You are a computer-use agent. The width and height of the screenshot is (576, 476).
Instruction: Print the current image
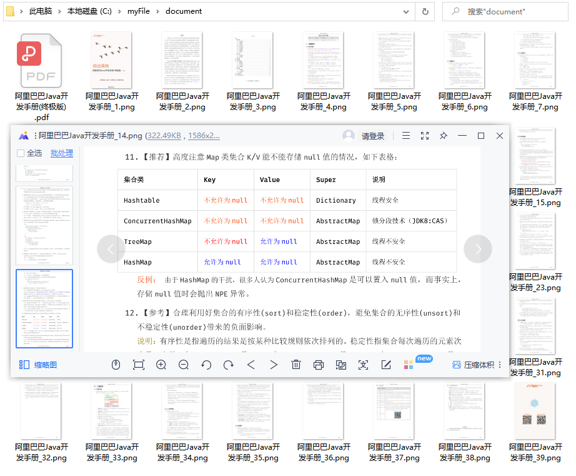[319, 365]
